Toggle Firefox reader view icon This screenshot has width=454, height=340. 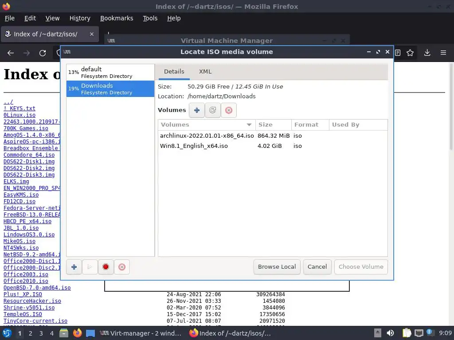click(x=398, y=53)
